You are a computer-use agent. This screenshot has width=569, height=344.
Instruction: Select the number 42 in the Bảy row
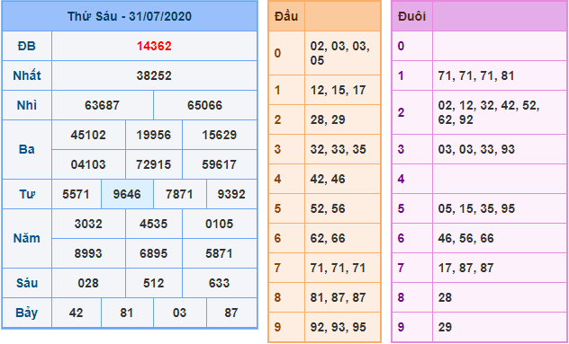[76, 313]
